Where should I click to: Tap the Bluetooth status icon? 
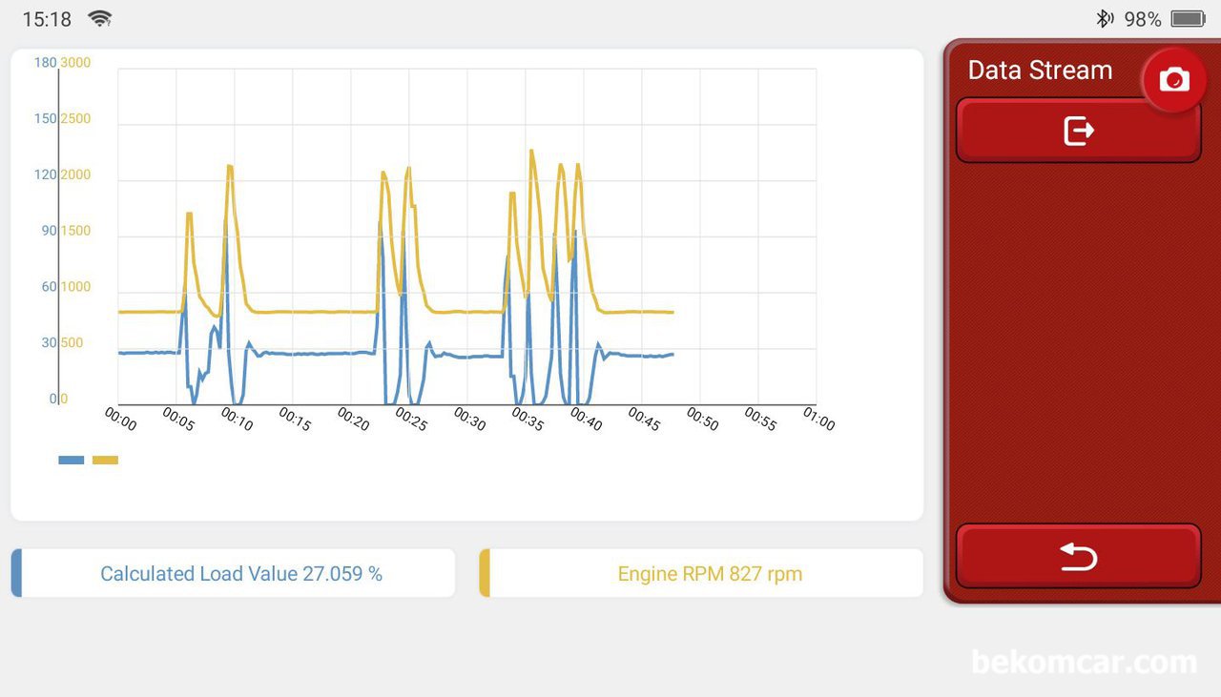pos(1104,18)
